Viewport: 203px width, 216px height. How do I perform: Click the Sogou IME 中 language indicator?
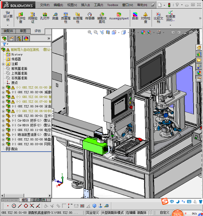pyautogui.click(x=172, y=202)
